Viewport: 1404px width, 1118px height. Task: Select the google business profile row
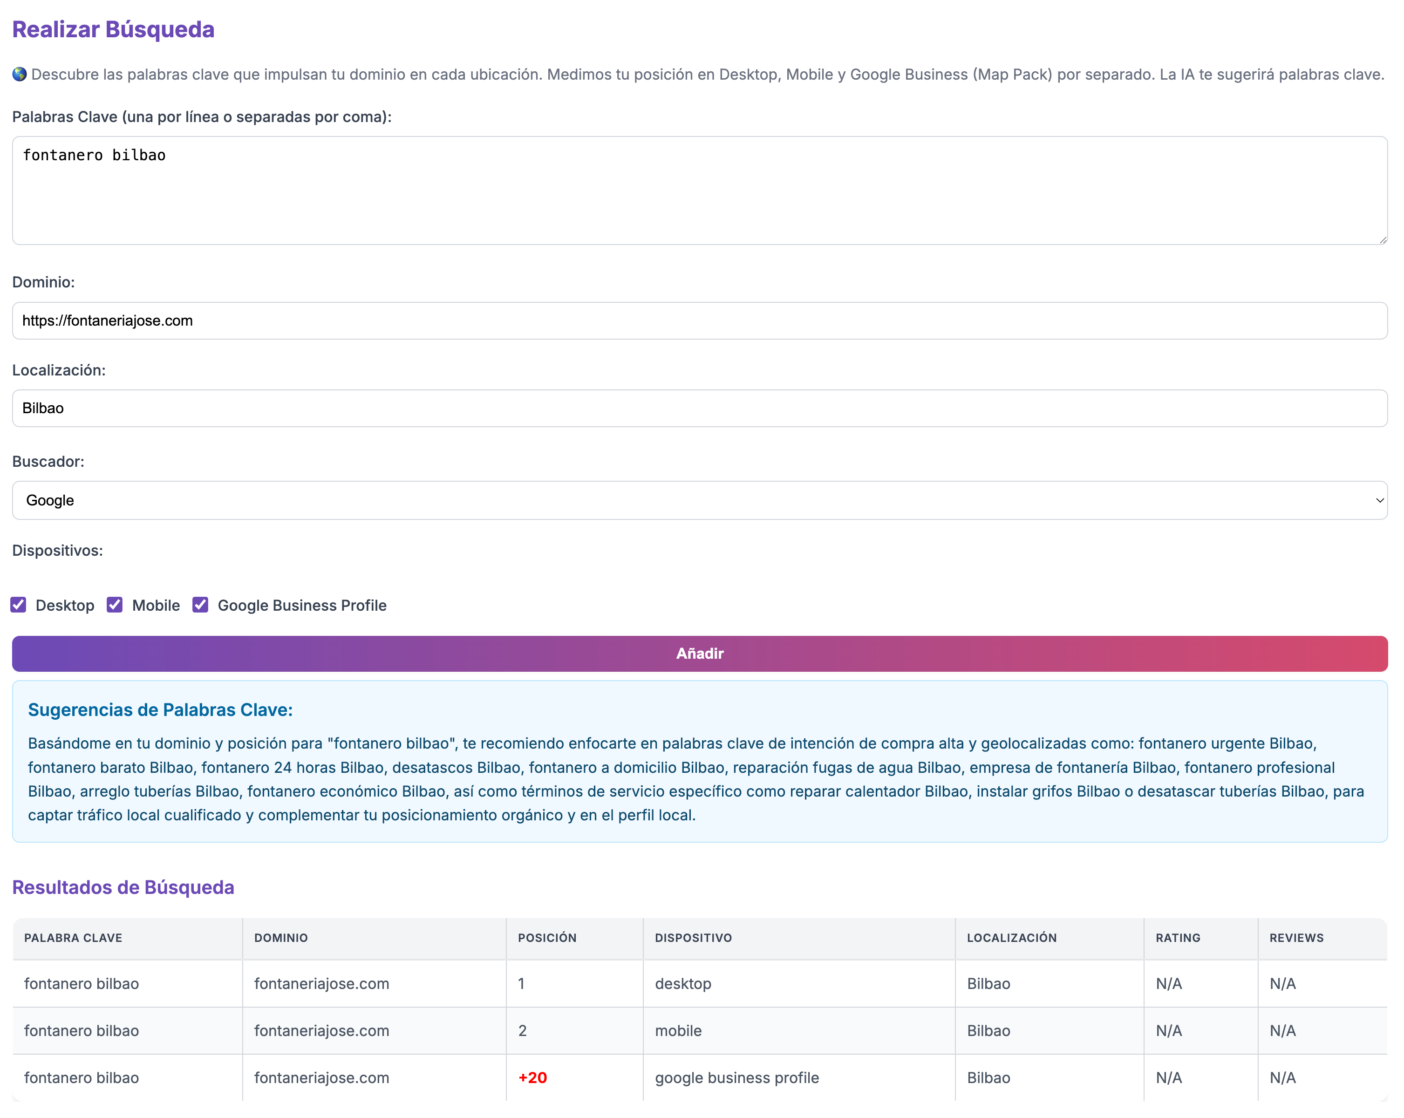[736, 1077]
